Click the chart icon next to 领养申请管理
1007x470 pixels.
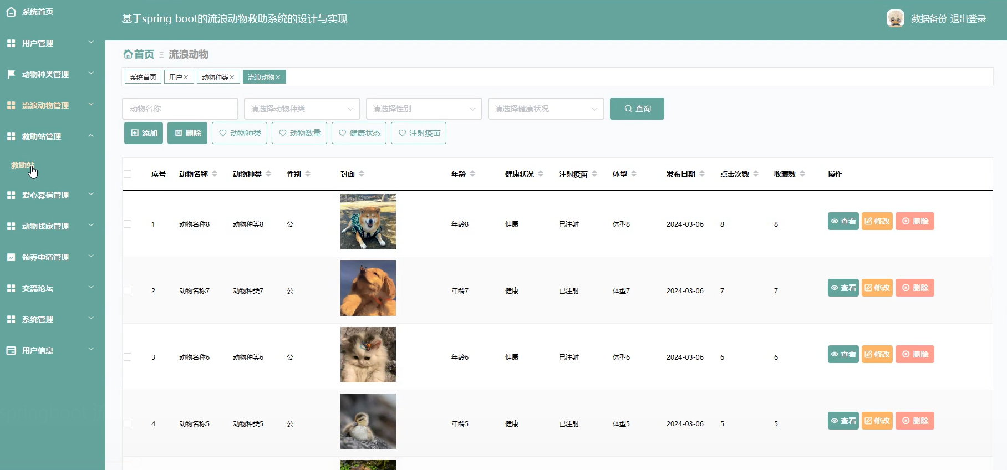pyautogui.click(x=11, y=257)
